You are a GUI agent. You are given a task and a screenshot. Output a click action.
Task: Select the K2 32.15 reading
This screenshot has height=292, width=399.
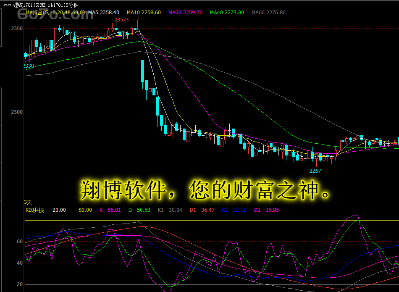(234, 210)
